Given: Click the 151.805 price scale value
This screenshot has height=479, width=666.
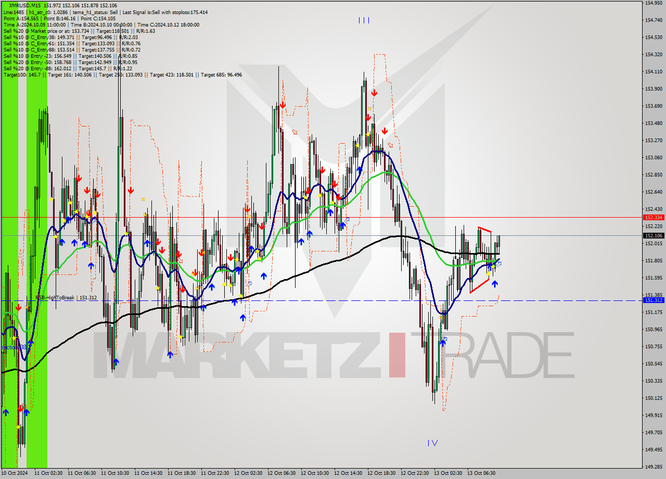Looking at the screenshot, I should click(653, 260).
